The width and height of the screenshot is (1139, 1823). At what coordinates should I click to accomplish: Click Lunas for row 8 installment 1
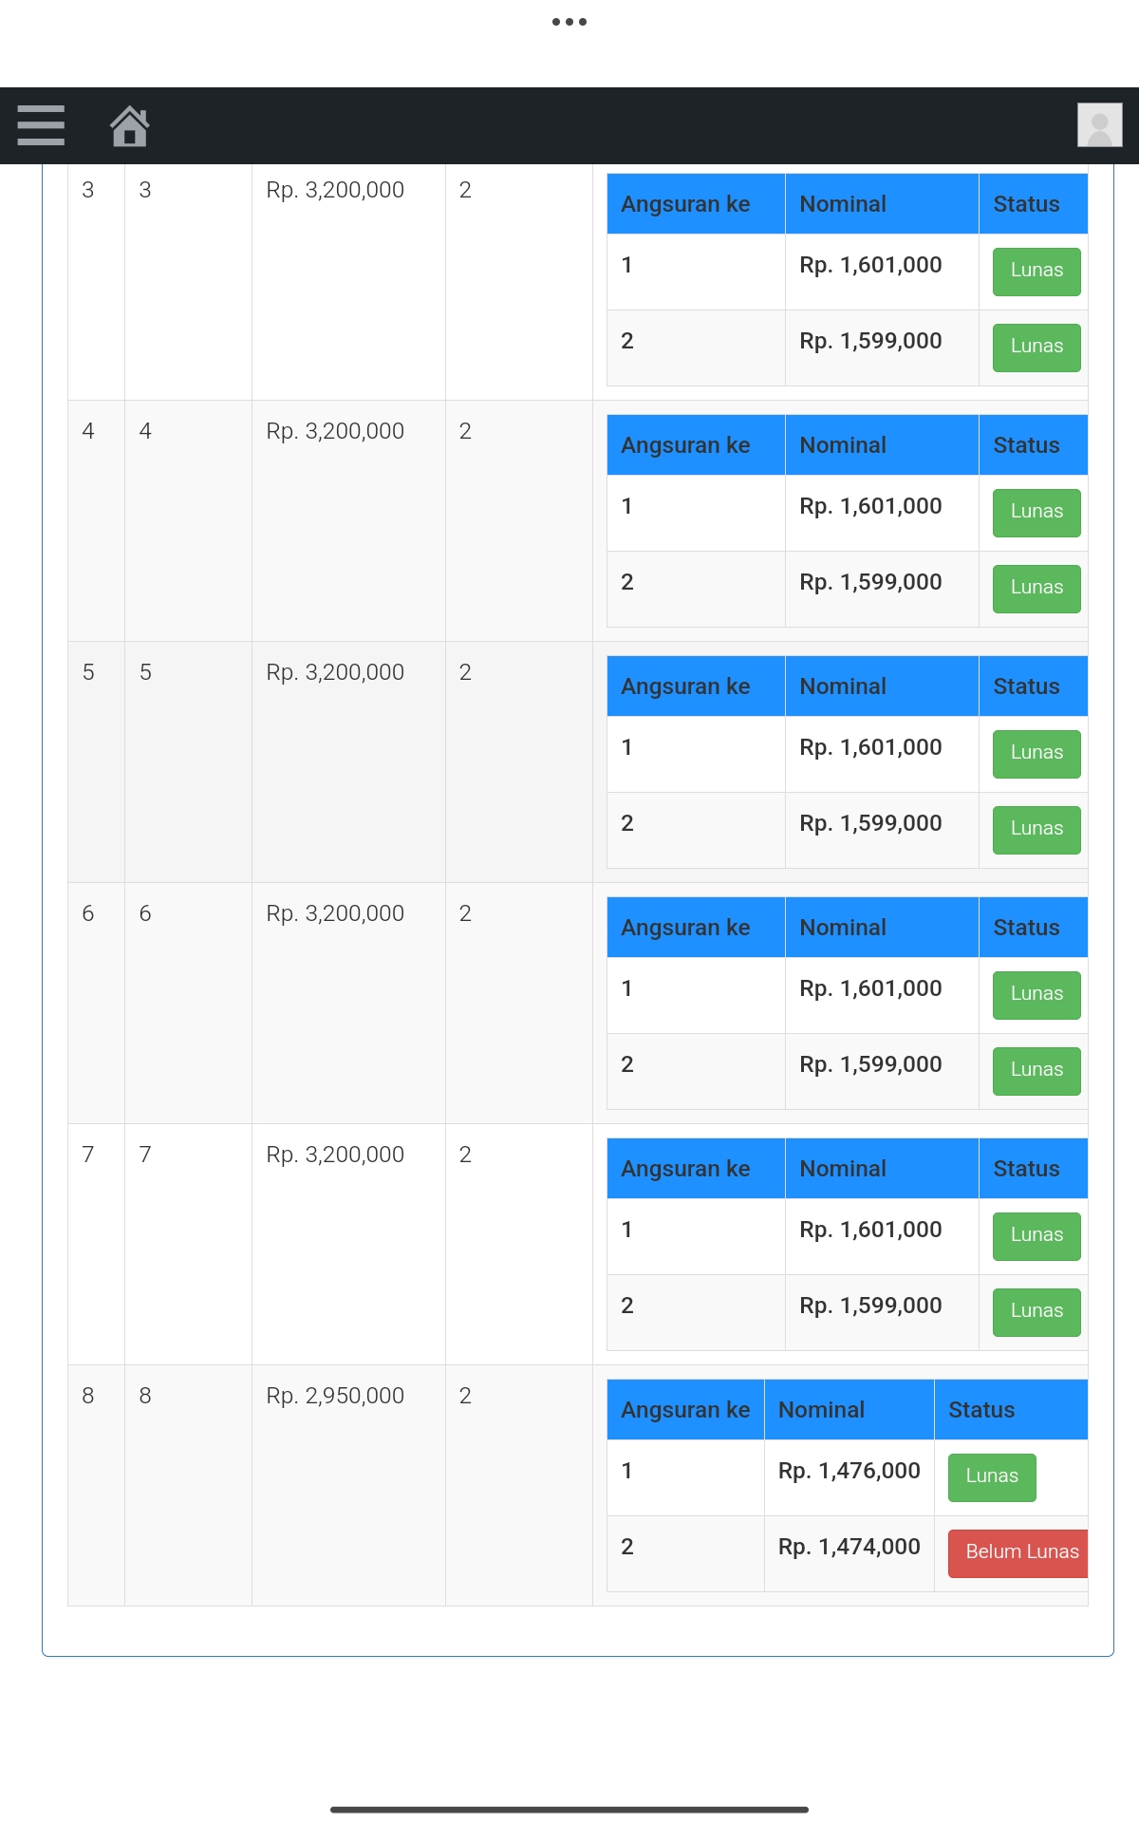(x=992, y=1477)
